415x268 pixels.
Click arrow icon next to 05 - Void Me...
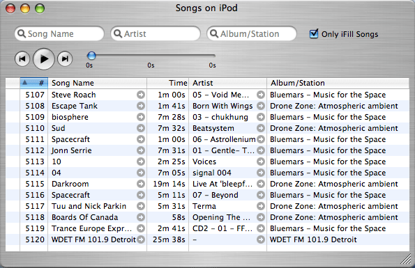point(261,95)
